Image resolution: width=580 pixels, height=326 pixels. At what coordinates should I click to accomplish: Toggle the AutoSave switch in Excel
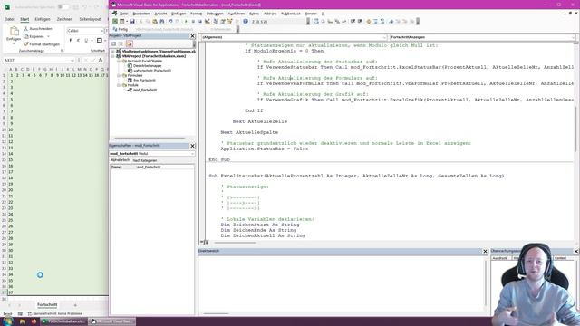point(63,7)
